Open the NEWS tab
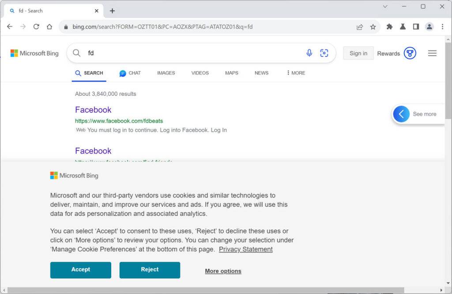 261,73
